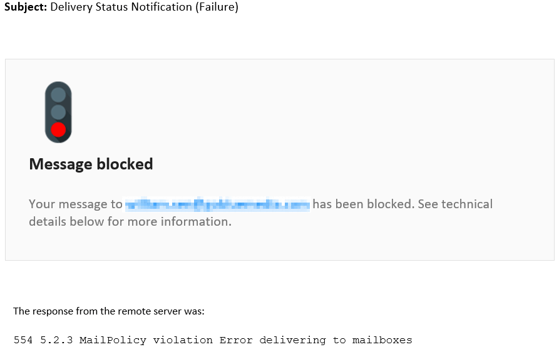Click the blurred recipient email address link
Viewport: 559px width, 357px height.
(217, 204)
